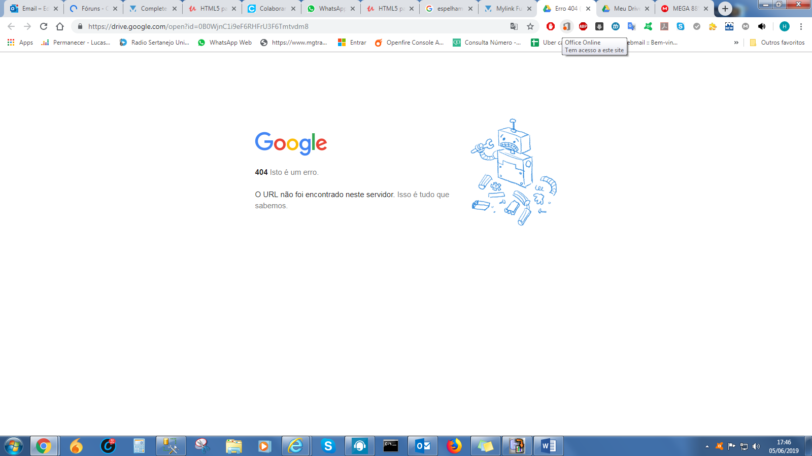Go to the home page icon

(60, 26)
